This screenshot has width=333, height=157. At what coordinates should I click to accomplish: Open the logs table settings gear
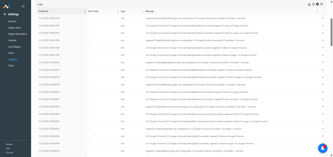[x=317, y=4]
